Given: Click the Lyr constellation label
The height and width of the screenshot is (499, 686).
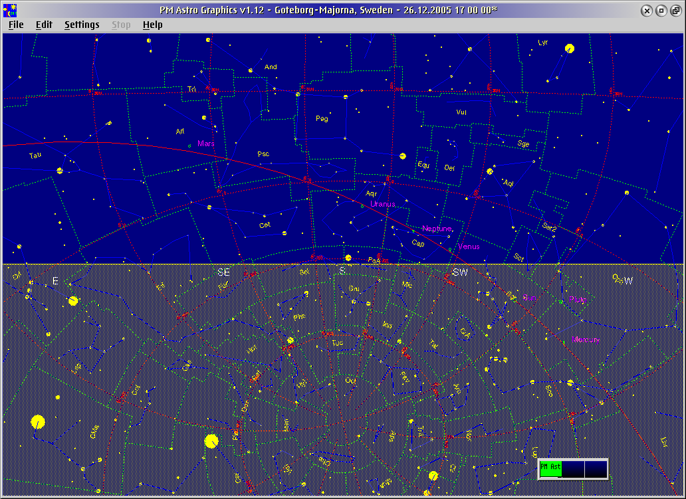Looking at the screenshot, I should tap(543, 43).
